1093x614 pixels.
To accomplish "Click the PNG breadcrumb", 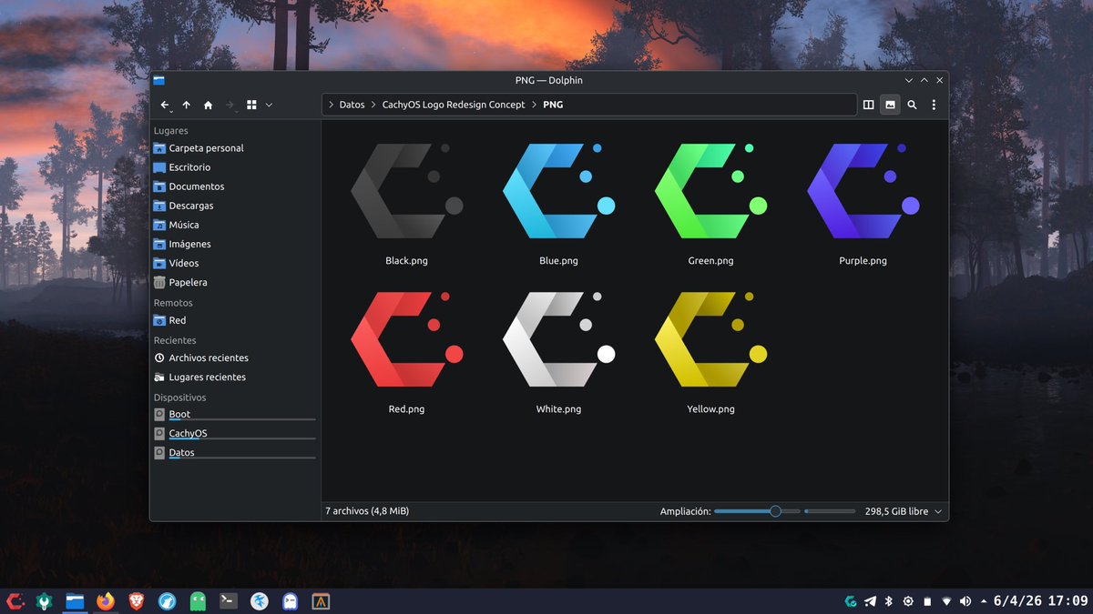I will coord(553,105).
